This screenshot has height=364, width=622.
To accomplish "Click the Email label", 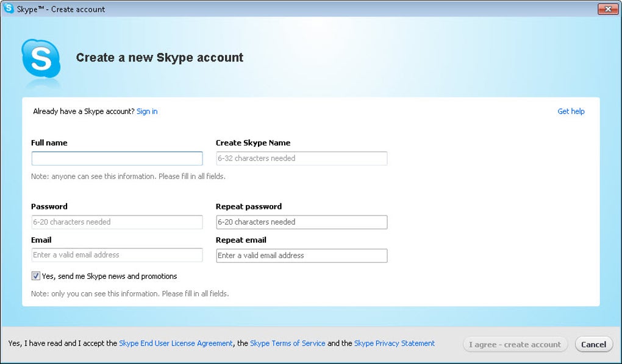I will pyautogui.click(x=41, y=240).
